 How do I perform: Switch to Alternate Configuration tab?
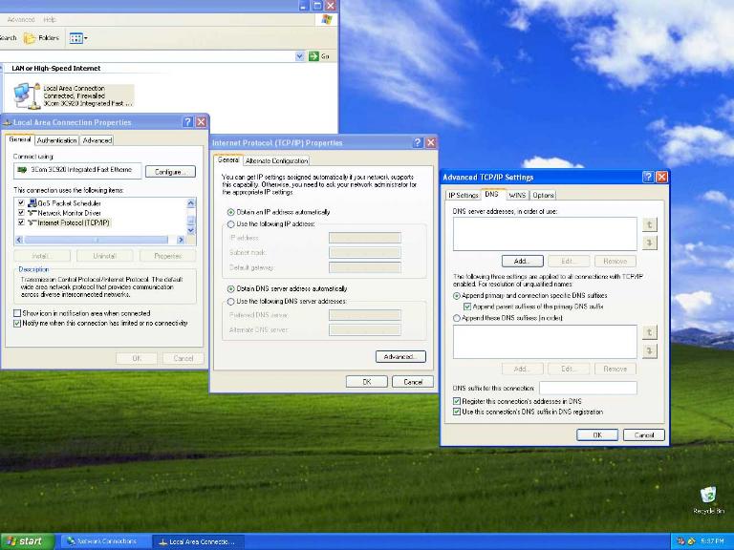[276, 160]
